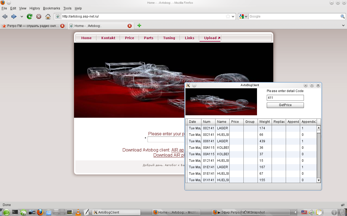Click the Download AIR link on the page
Viewport: 347px width, 216px height.
tap(169, 155)
